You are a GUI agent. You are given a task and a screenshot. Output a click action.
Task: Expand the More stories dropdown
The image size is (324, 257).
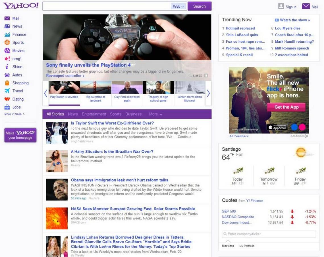[155, 114]
